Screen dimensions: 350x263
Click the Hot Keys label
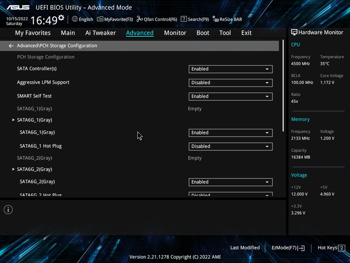[327, 248]
